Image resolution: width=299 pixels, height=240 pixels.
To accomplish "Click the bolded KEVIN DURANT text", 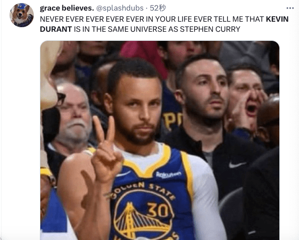I will click(x=164, y=24).
